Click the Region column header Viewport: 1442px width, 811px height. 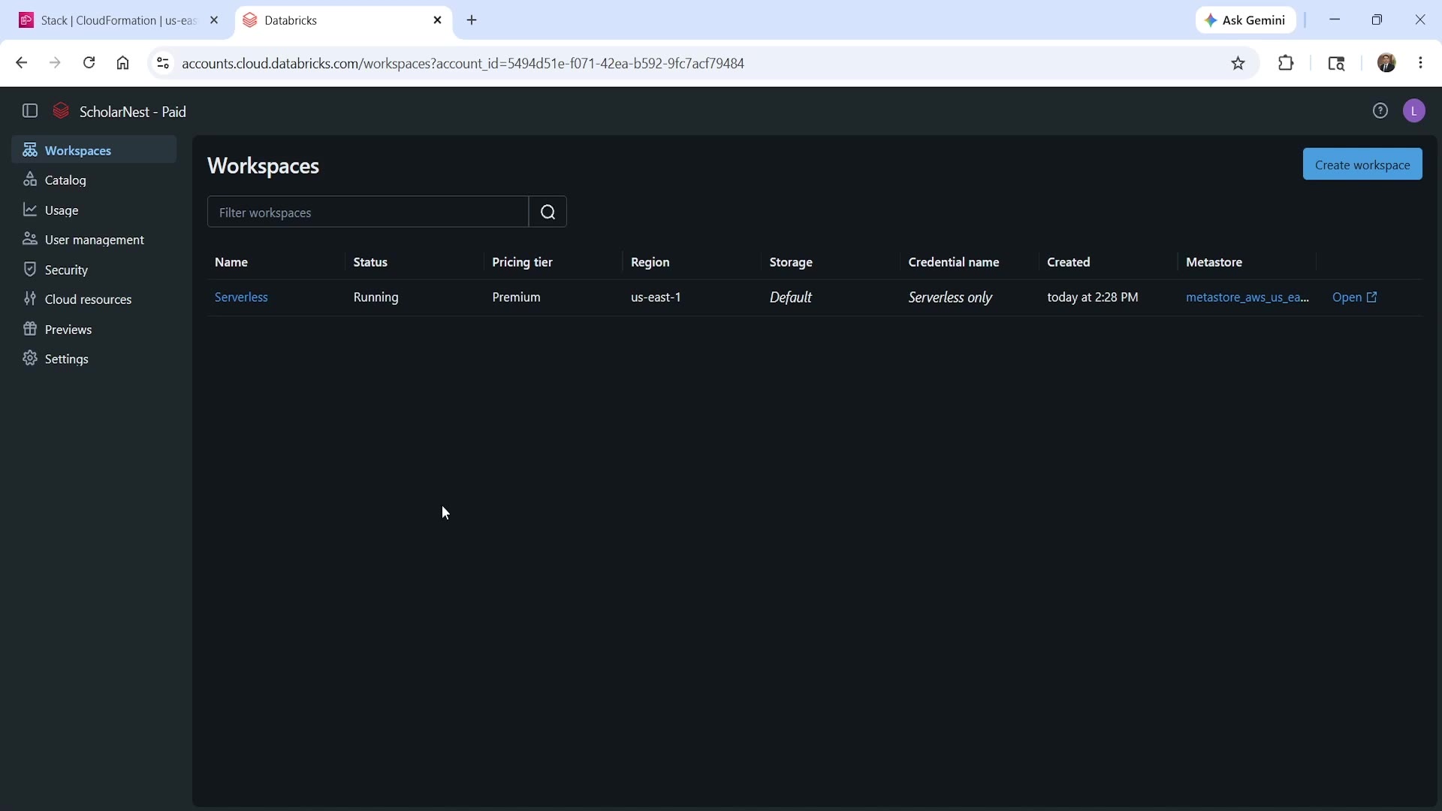pyautogui.click(x=650, y=262)
